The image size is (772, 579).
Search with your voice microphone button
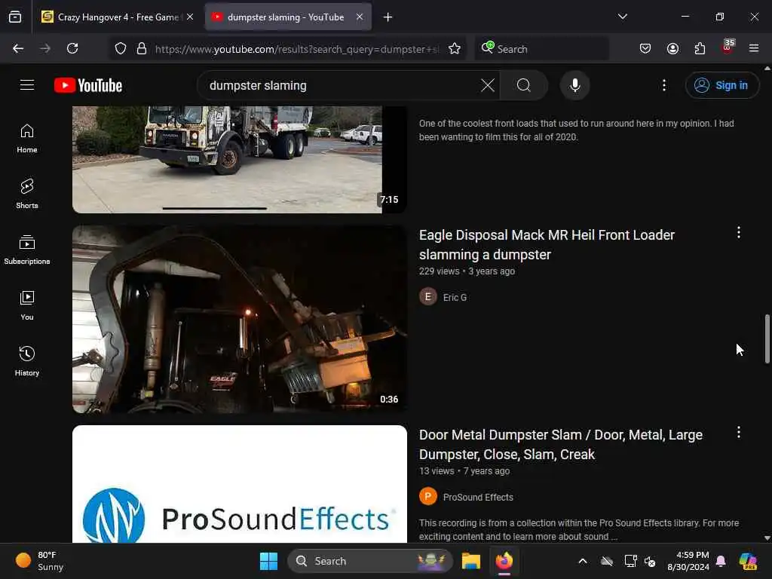[x=574, y=85]
